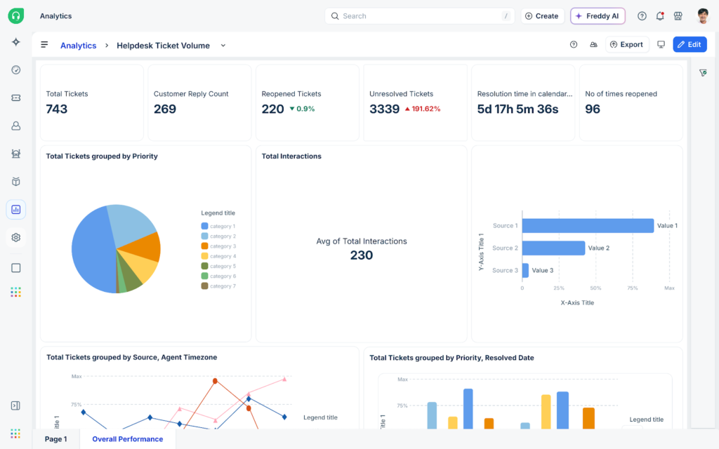Collapse the report list with the hamburger icon
Image resolution: width=719 pixels, height=449 pixels.
44,45
